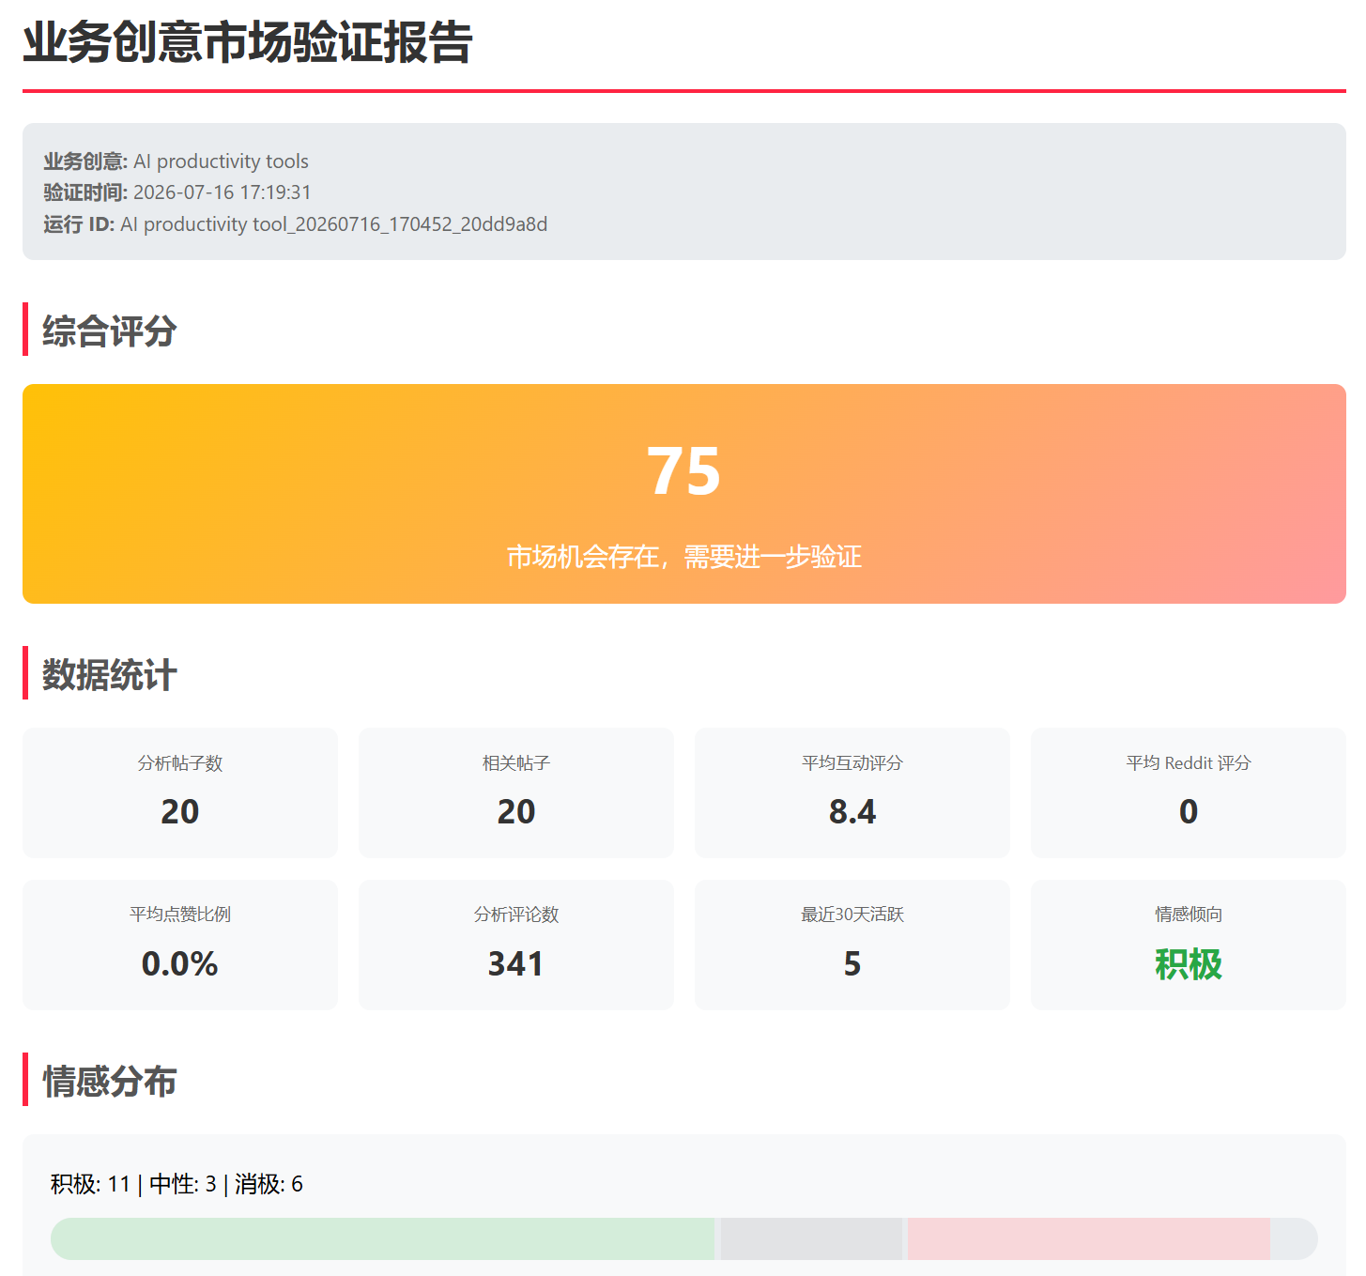The height and width of the screenshot is (1276, 1366).
Task: Click the green positive segment of sentiment bar
Action: point(383,1238)
